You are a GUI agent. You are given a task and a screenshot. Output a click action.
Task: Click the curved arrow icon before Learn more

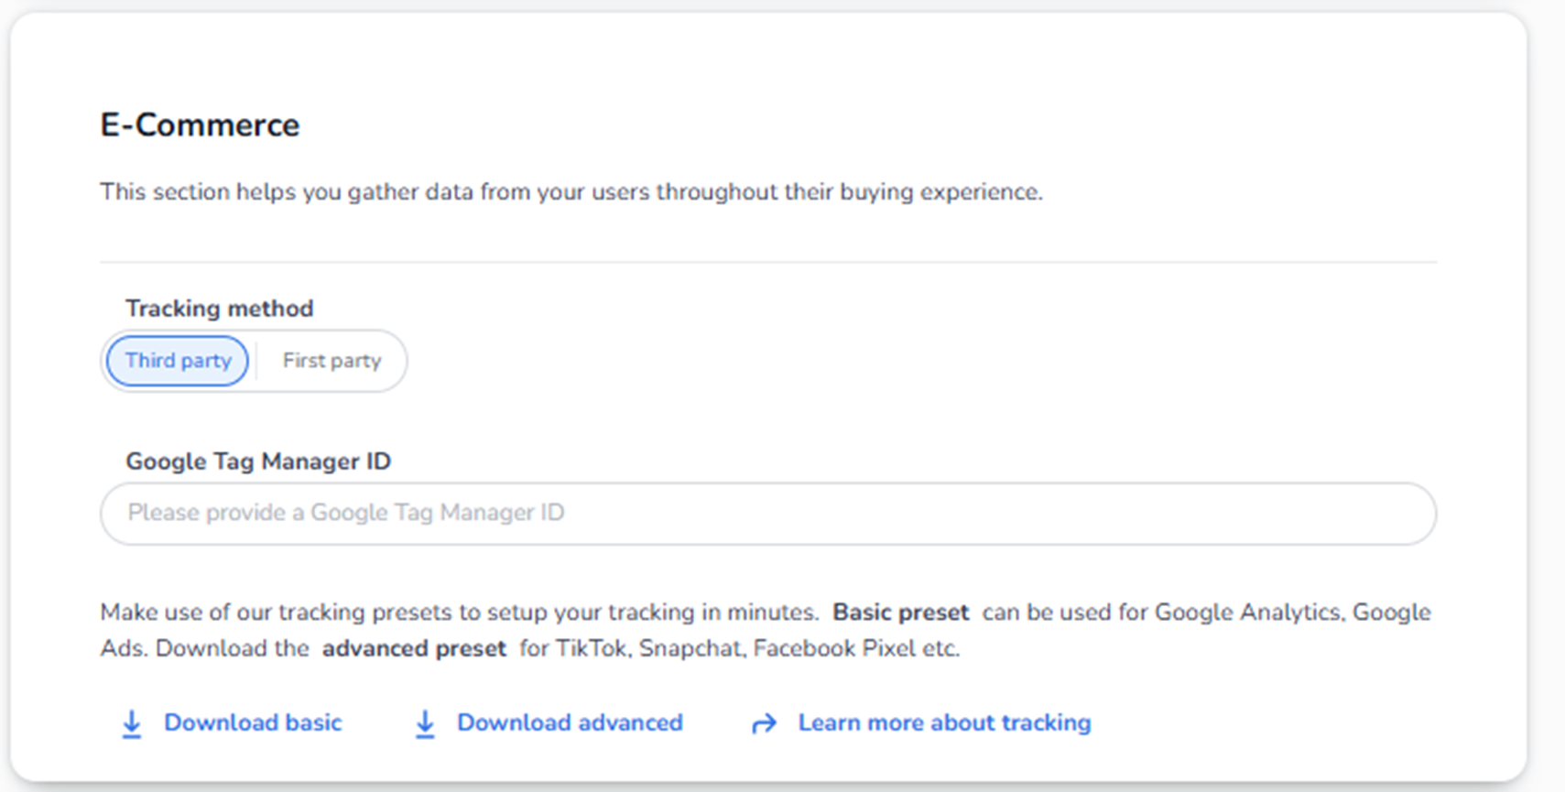(x=764, y=724)
